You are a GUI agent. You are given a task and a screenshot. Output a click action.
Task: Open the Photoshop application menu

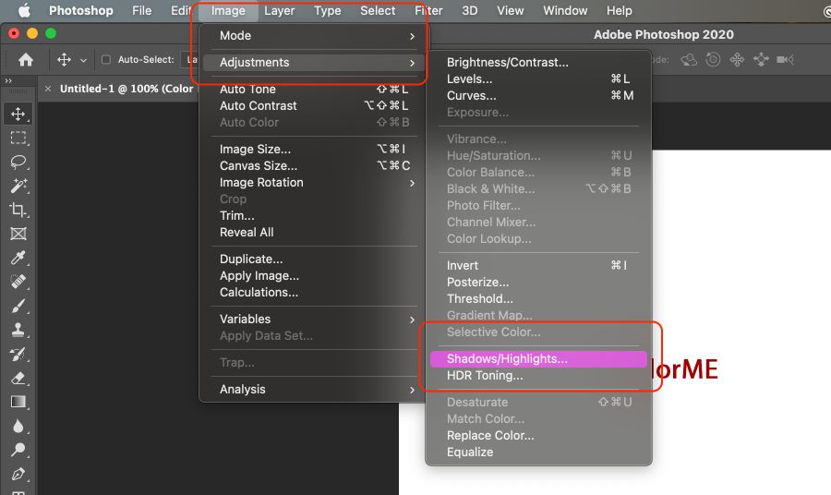[81, 10]
